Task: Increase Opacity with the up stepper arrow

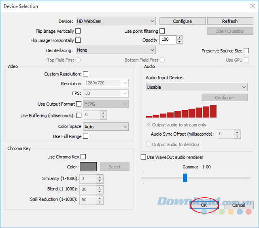Action: 180,38
